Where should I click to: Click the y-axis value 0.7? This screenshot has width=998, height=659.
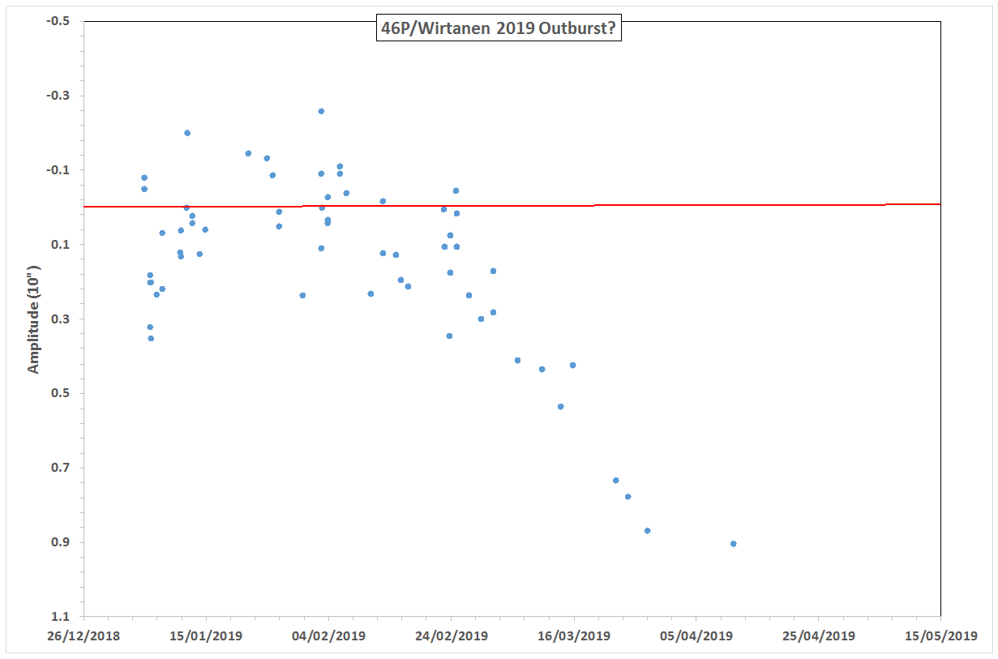point(61,468)
